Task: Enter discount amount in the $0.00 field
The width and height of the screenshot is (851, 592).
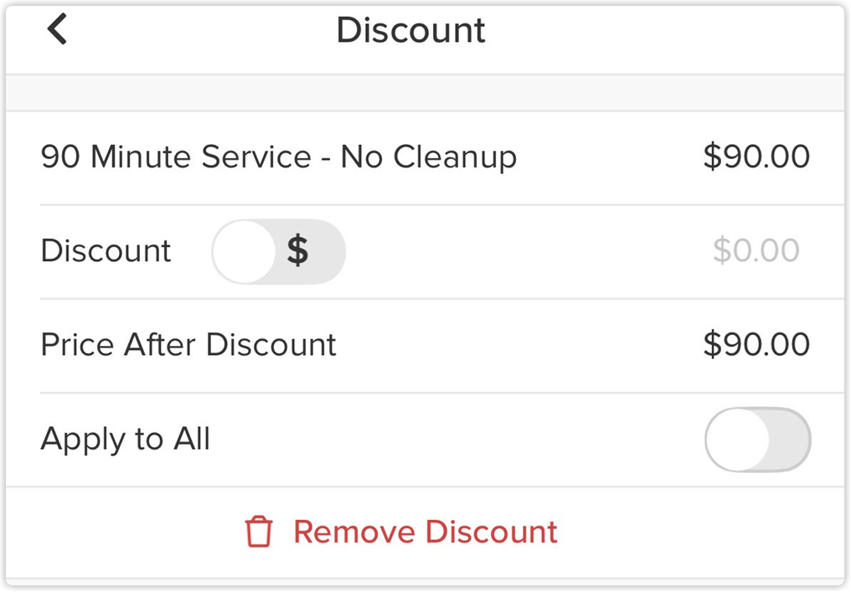Action: [x=756, y=250]
